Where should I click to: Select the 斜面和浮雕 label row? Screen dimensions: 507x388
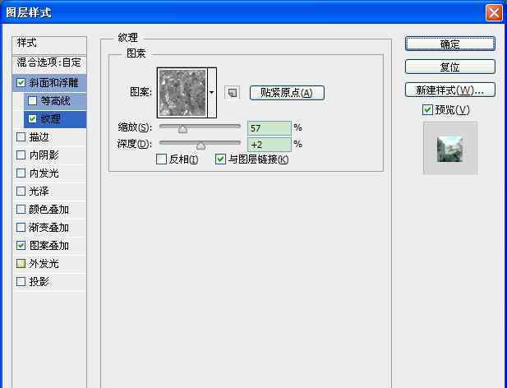pyautogui.click(x=54, y=83)
